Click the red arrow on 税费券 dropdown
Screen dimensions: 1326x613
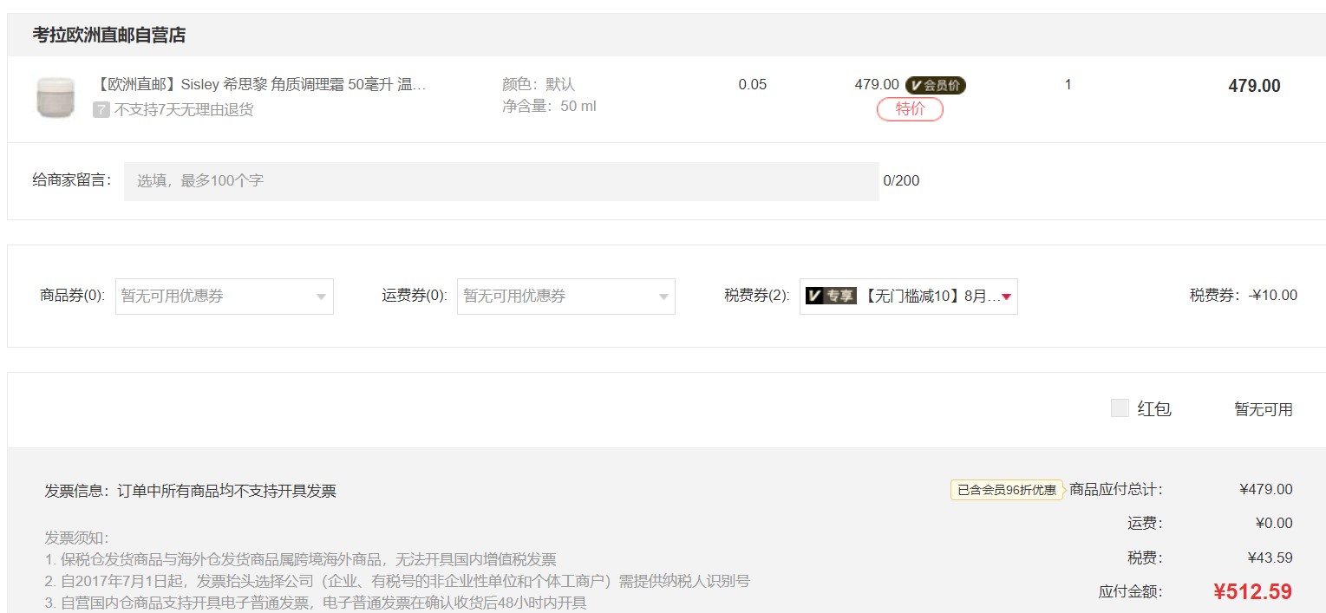click(x=1006, y=297)
